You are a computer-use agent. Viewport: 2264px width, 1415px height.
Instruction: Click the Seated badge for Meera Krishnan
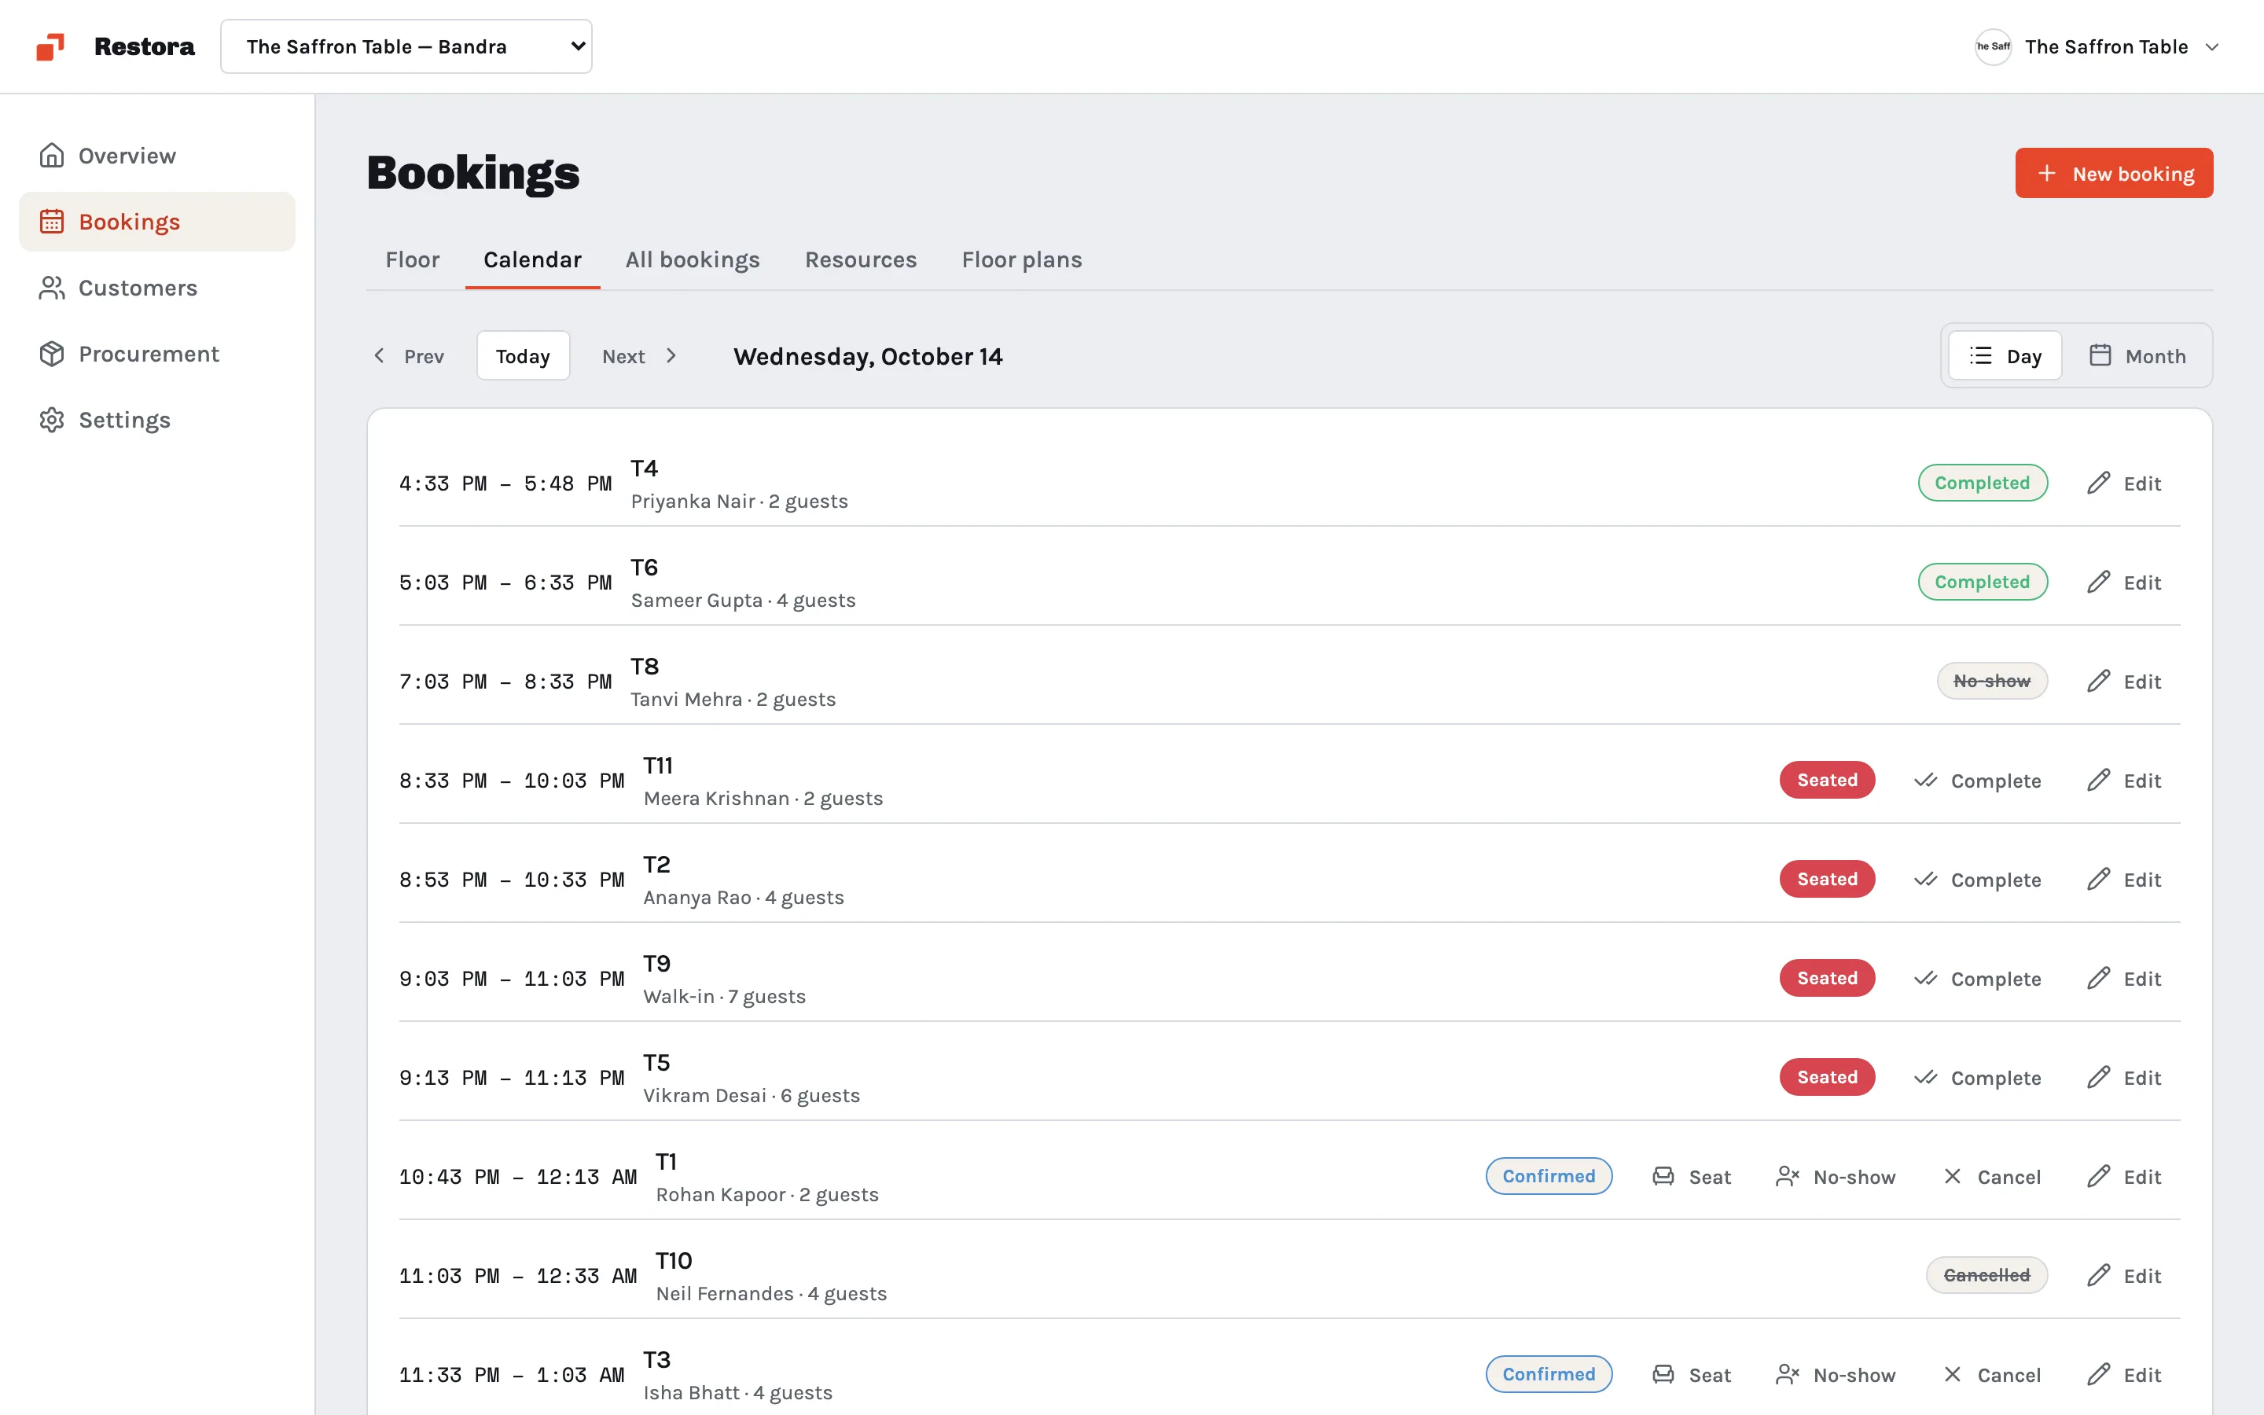pos(1827,781)
